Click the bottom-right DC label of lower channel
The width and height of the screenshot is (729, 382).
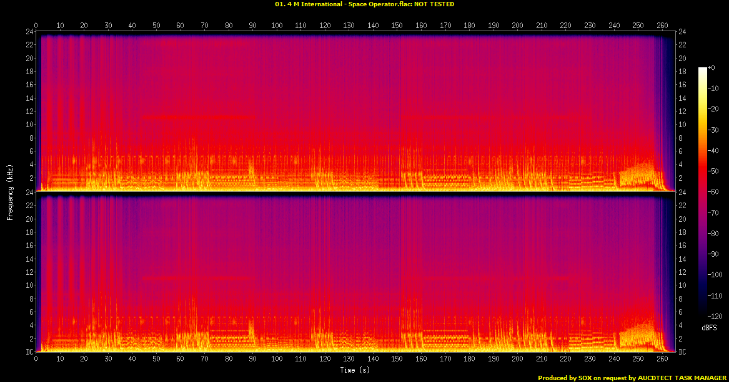coord(682,352)
